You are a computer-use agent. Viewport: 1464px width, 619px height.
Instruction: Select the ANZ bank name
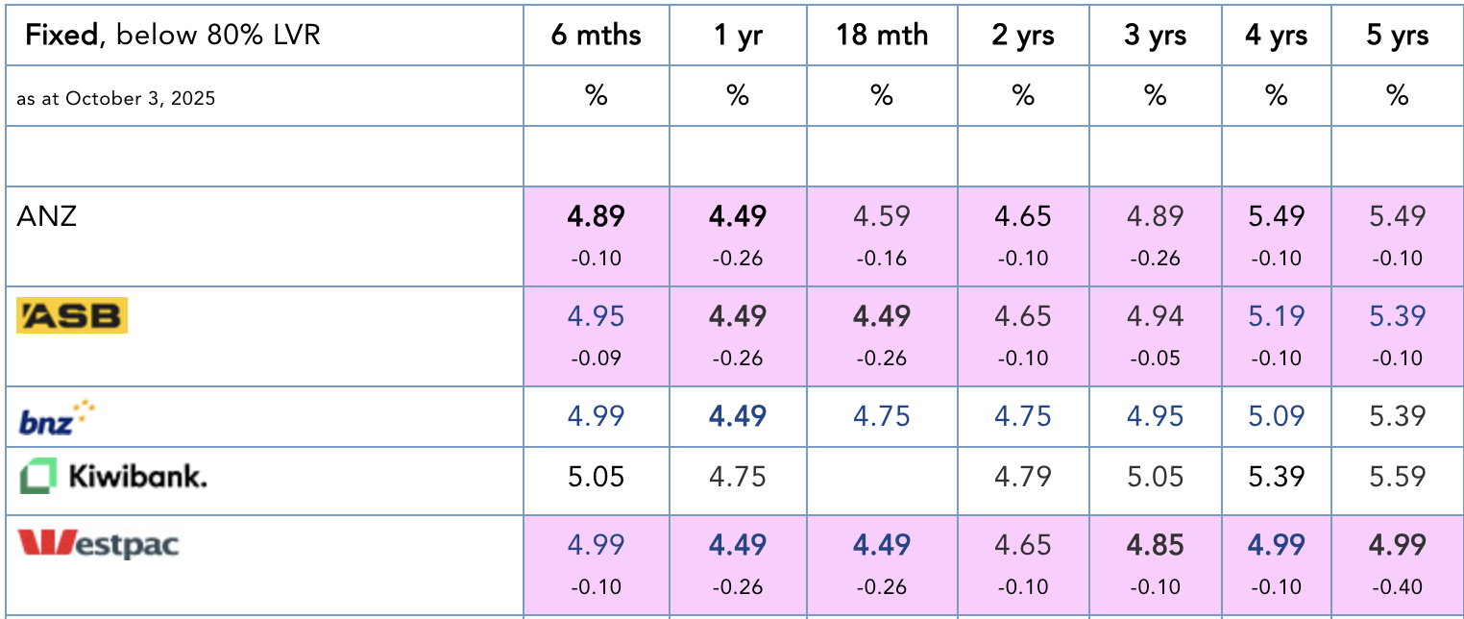[47, 215]
